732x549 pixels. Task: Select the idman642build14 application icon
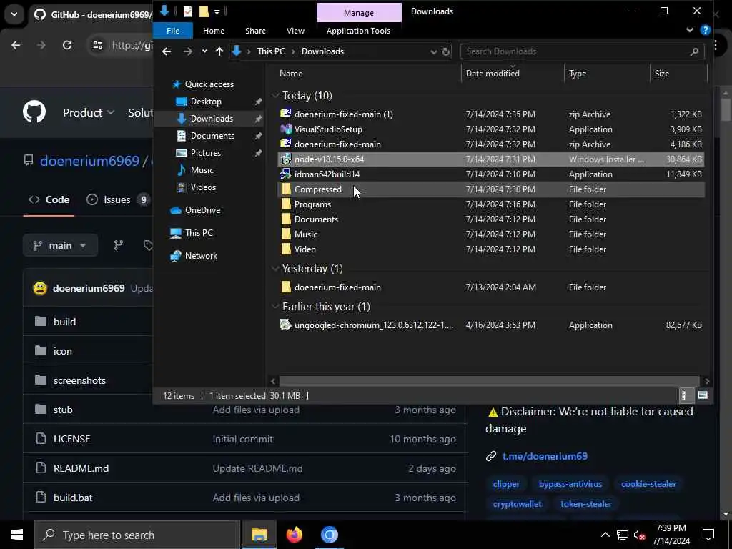[x=286, y=174]
